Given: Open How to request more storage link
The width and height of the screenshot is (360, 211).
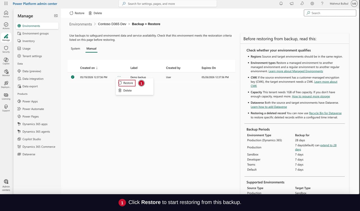Looking at the screenshot, I should click(x=311, y=96).
